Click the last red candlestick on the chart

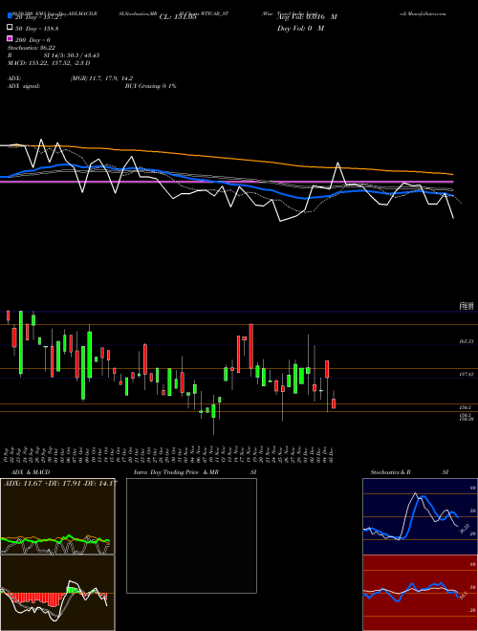pos(334,403)
